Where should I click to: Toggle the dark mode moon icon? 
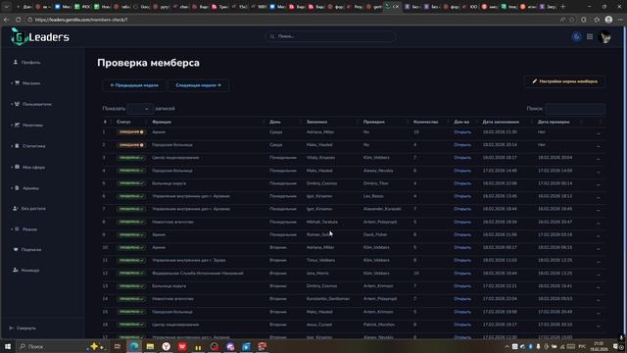click(576, 37)
